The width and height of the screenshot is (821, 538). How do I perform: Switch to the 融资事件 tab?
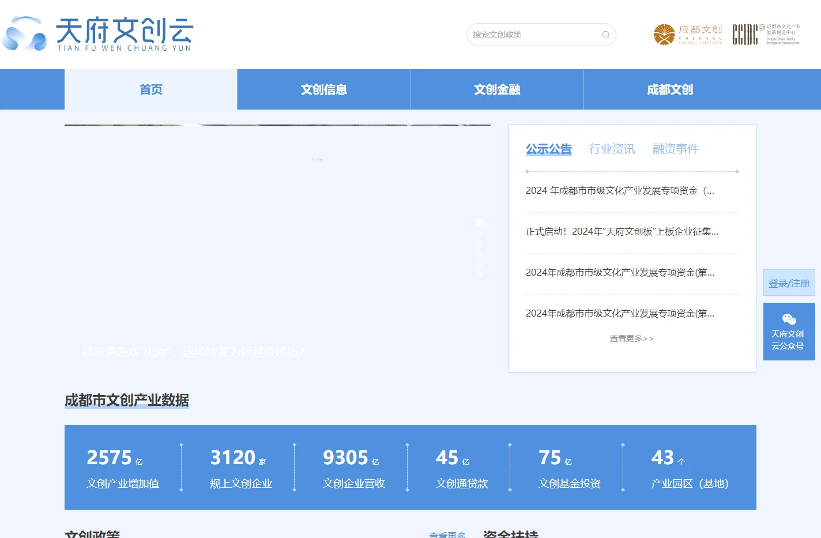coord(676,149)
